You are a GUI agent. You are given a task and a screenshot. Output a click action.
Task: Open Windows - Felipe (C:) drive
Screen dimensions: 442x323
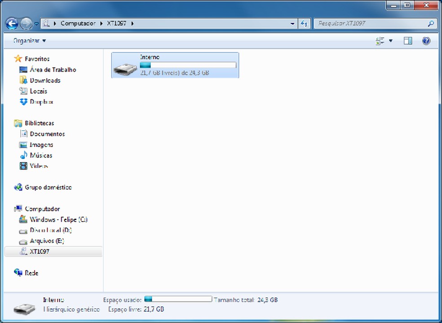(59, 220)
